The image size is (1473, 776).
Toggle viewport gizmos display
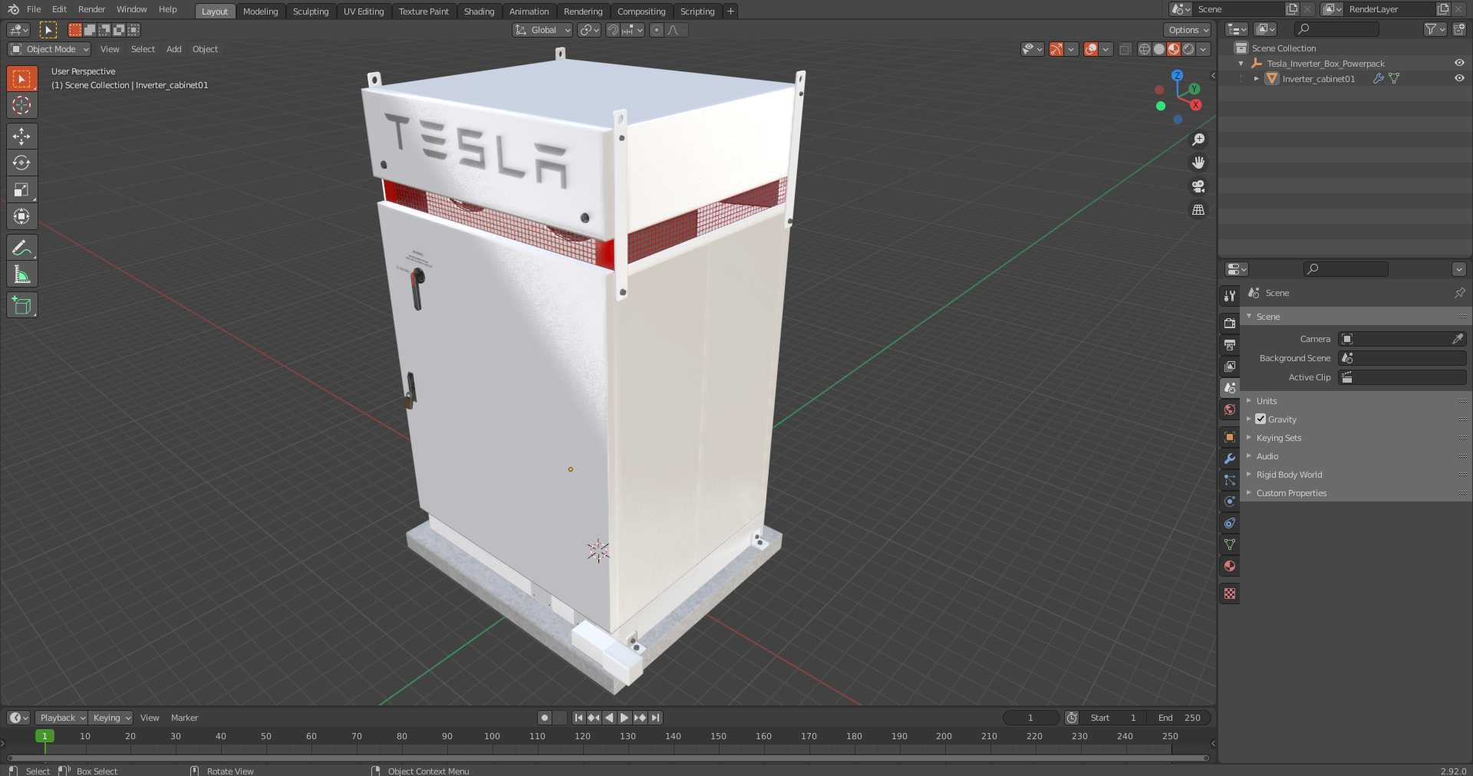pyautogui.click(x=1056, y=49)
